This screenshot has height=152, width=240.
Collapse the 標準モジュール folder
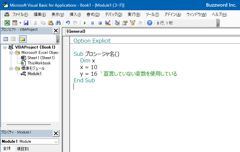tap(11, 68)
